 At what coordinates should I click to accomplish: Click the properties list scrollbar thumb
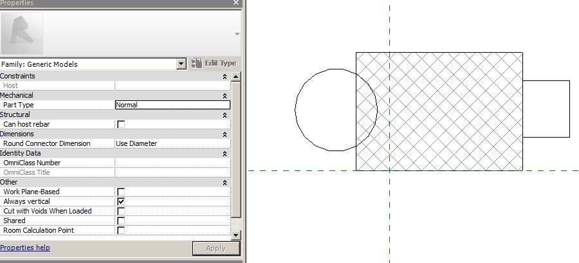(235, 149)
